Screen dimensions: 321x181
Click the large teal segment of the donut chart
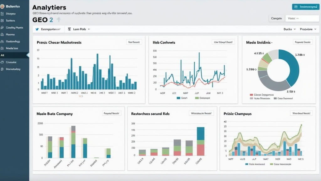[x=289, y=66]
